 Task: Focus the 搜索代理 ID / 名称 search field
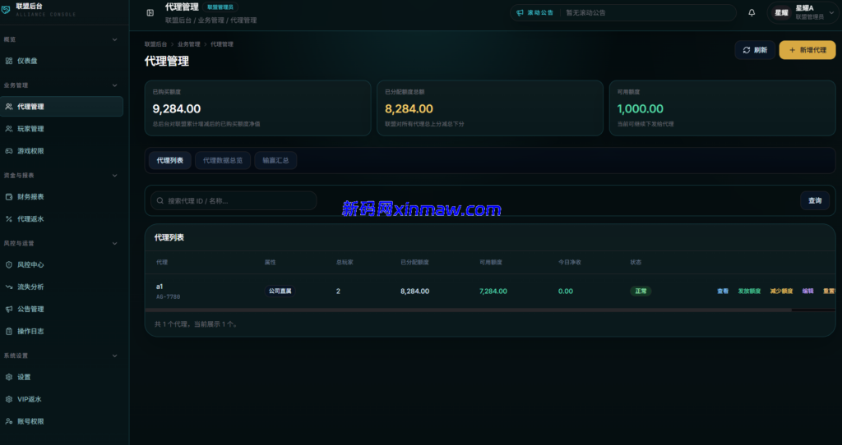(234, 200)
